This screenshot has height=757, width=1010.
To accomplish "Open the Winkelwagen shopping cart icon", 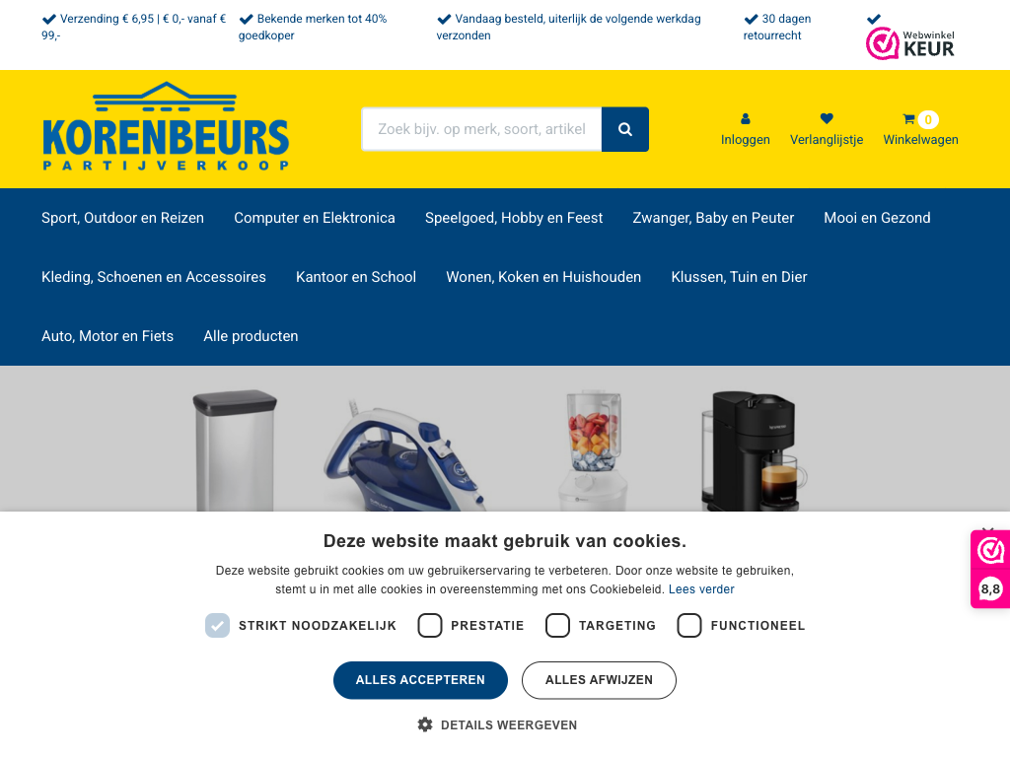I will click(x=908, y=119).
